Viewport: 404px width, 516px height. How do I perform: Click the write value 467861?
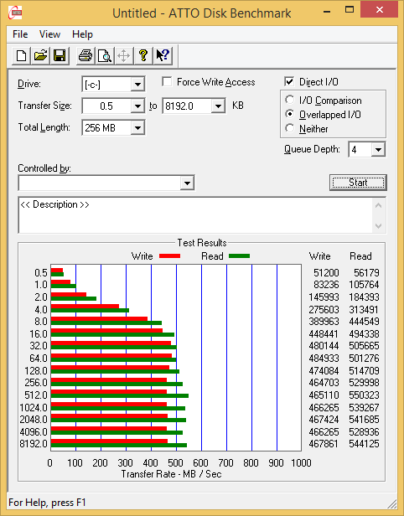pos(324,444)
